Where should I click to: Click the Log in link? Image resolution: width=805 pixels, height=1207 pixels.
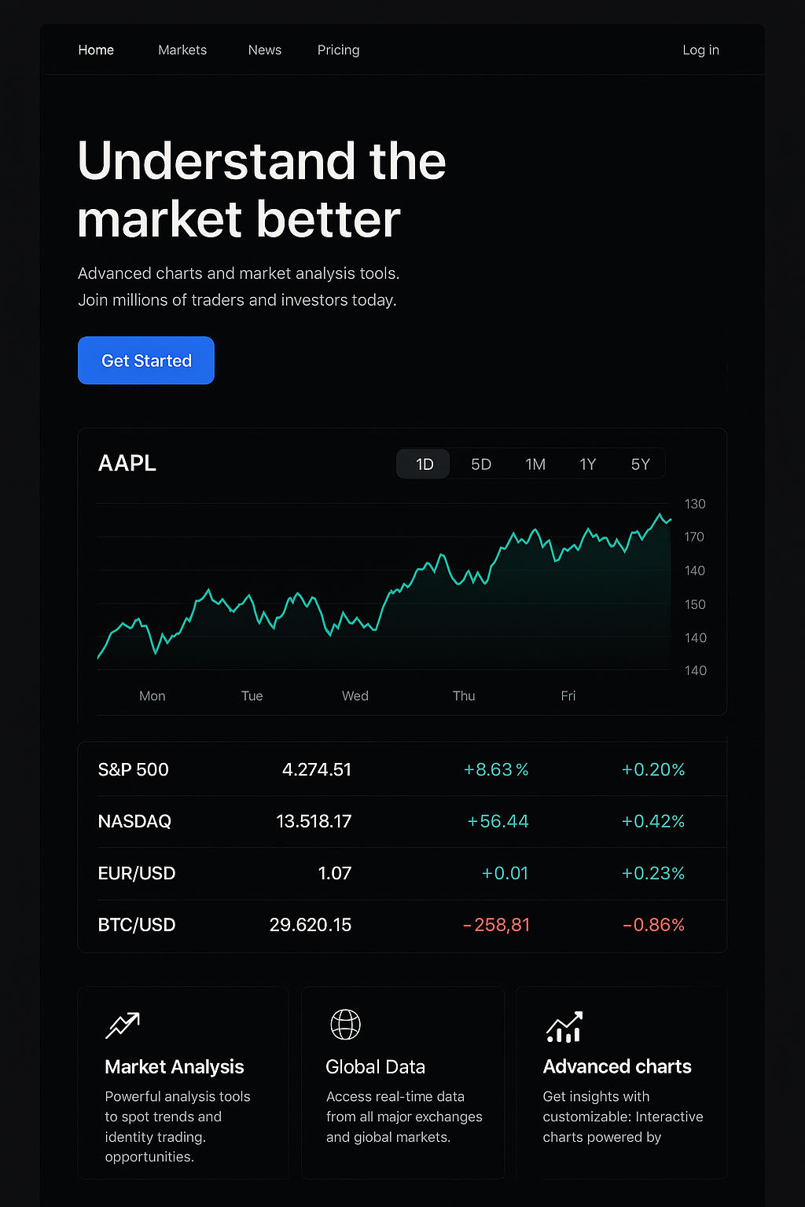click(700, 50)
